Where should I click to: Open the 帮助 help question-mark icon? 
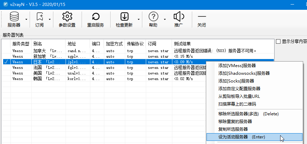[x=153, y=16]
